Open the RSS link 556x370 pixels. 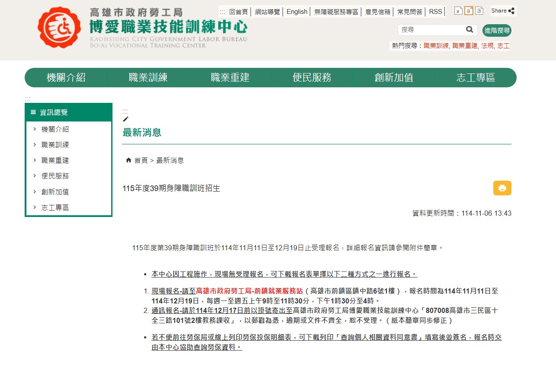pyautogui.click(x=435, y=12)
